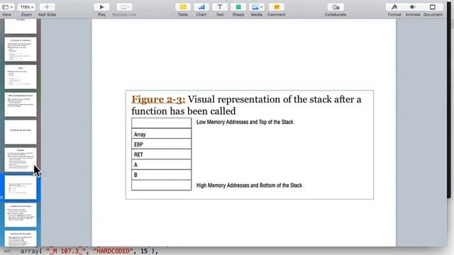Select the 'Functions and the Stack' title-only slide thumbnail
Image resolution: width=454 pixels, height=255 pixels.
21,132
